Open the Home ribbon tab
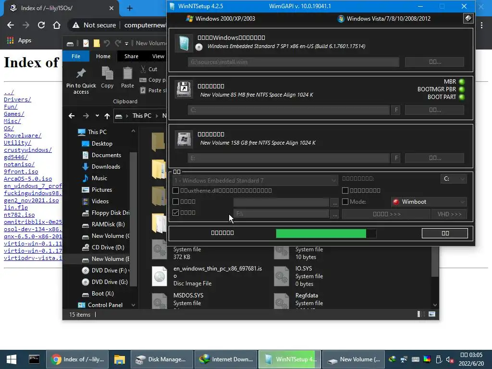Screen dimensions: 492x369 [103, 56]
